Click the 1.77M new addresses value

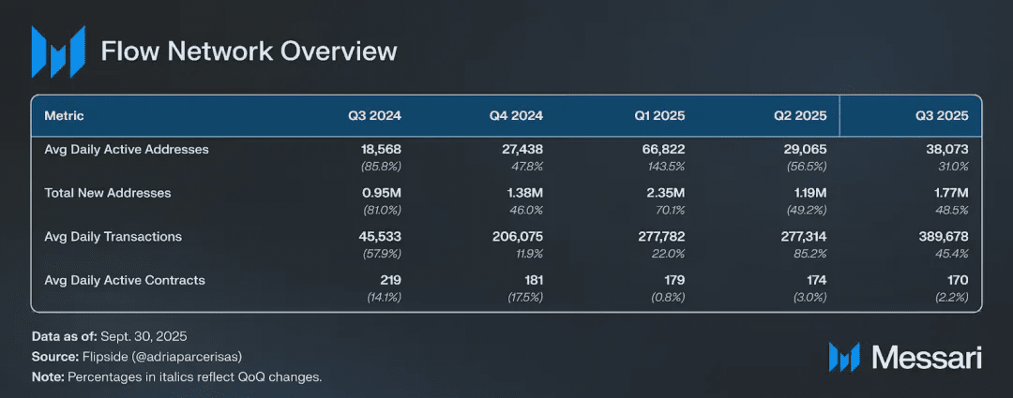[946, 193]
